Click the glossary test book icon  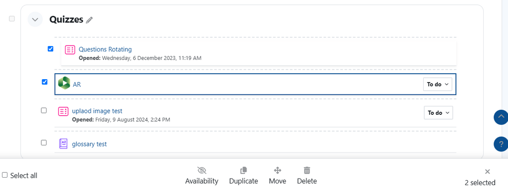click(x=63, y=143)
